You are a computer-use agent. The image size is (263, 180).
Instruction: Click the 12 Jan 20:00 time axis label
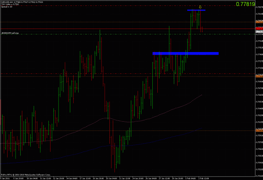[x=58, y=178]
